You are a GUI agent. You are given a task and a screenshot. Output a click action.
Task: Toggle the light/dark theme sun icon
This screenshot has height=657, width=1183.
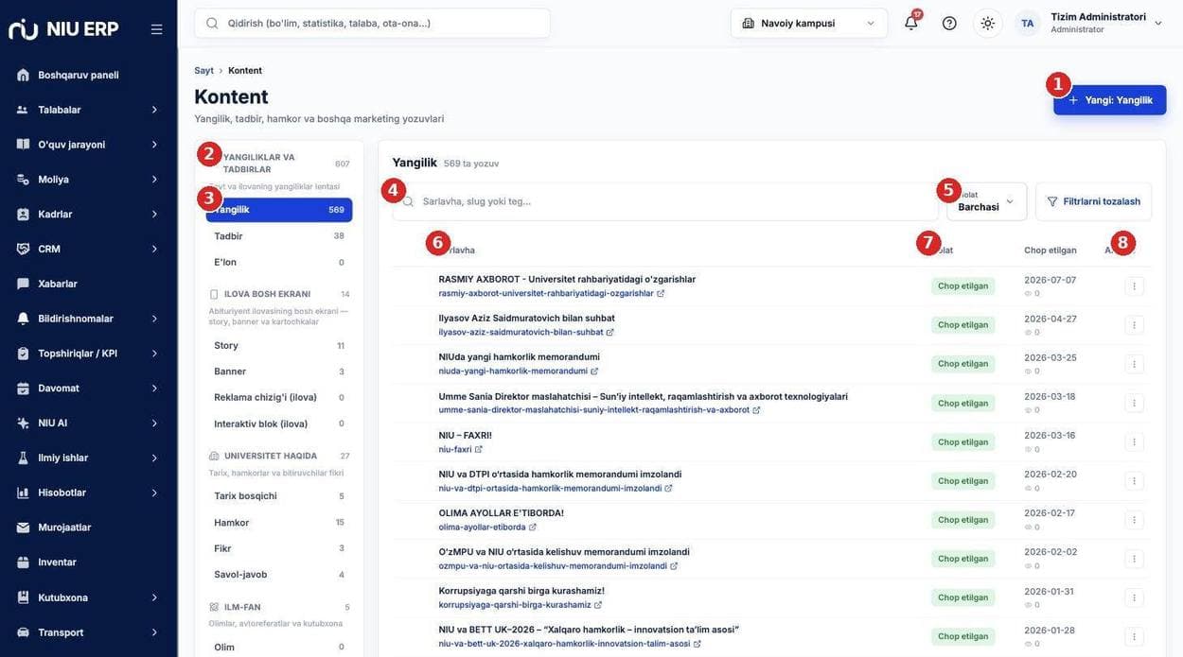tap(988, 24)
